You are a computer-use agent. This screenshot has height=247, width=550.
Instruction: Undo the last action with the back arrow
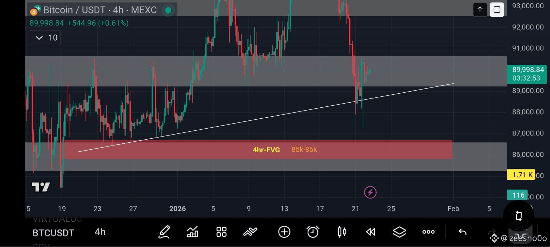pos(463,232)
